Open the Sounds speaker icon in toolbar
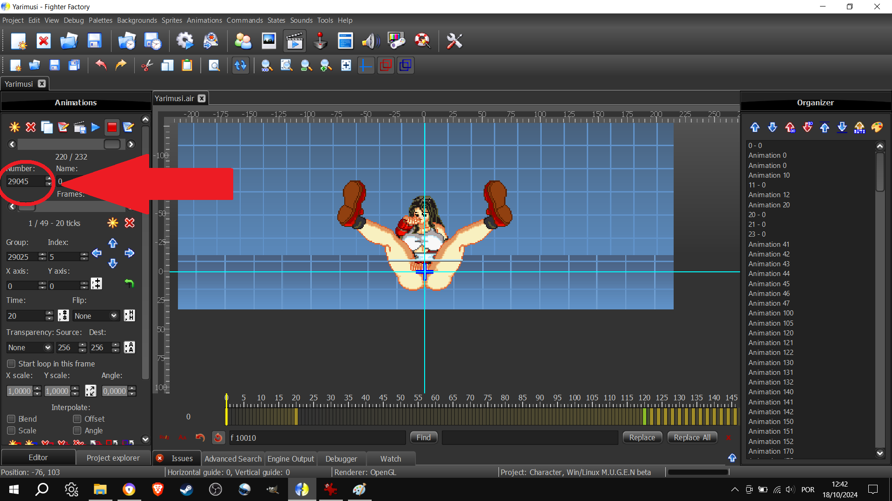Screen dimensions: 892x501 (370, 41)
